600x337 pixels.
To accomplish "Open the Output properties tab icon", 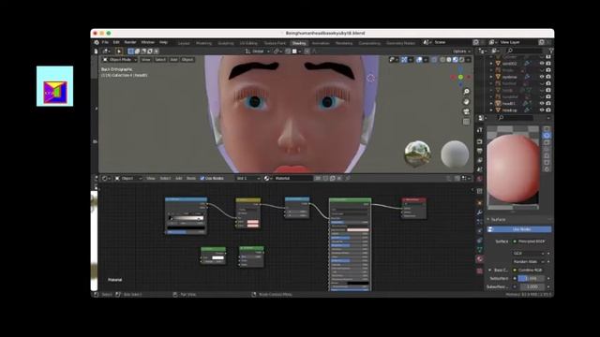I will (x=479, y=151).
